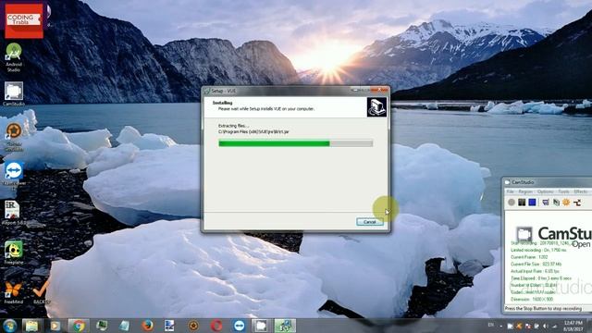This screenshot has width=592, height=333.
Task: Open Windows Media Player from taskbar
Action: point(55,326)
